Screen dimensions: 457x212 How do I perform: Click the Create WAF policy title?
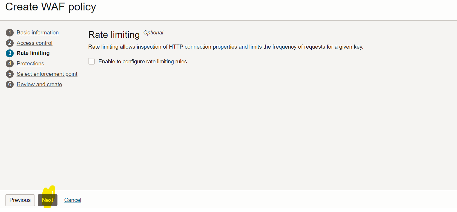coord(50,7)
